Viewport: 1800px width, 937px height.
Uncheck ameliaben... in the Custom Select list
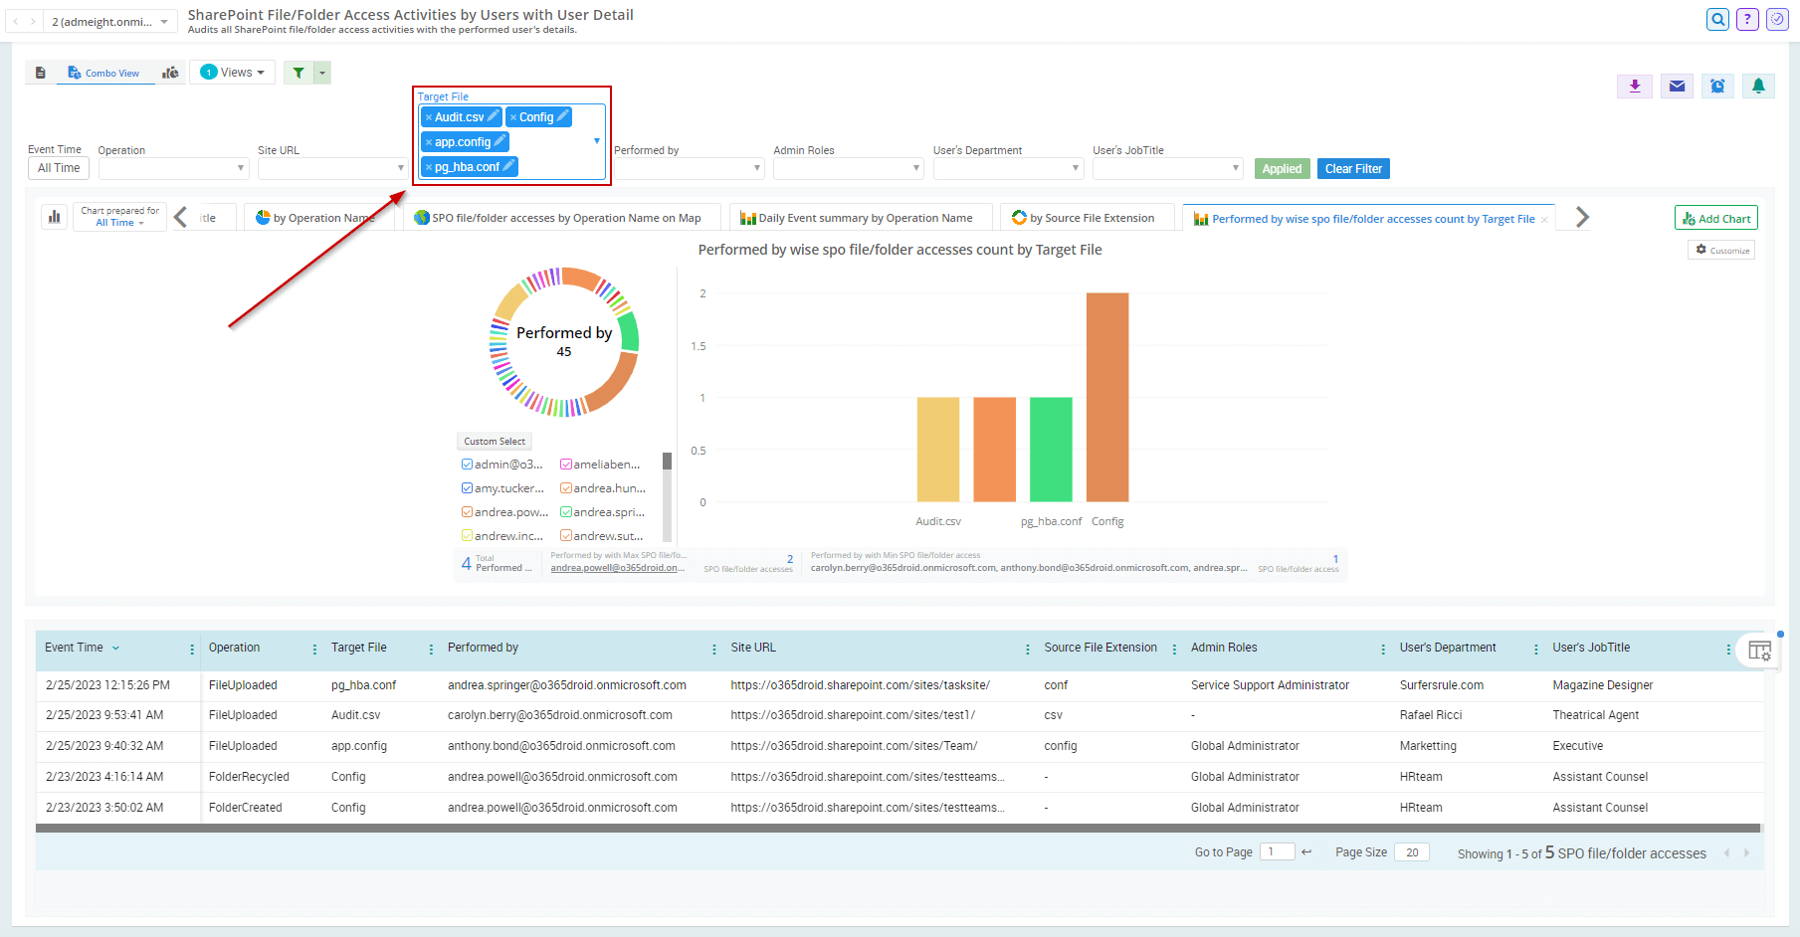566,464
